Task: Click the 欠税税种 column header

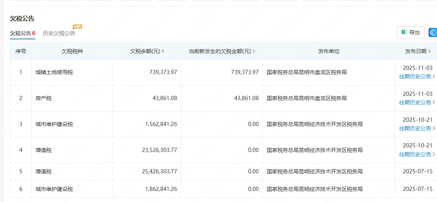Action: 72,51
